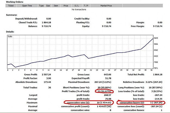Click the Absolute Drawdown value 173.44
This screenshot has width=170, height=113.
click(x=47, y=82)
